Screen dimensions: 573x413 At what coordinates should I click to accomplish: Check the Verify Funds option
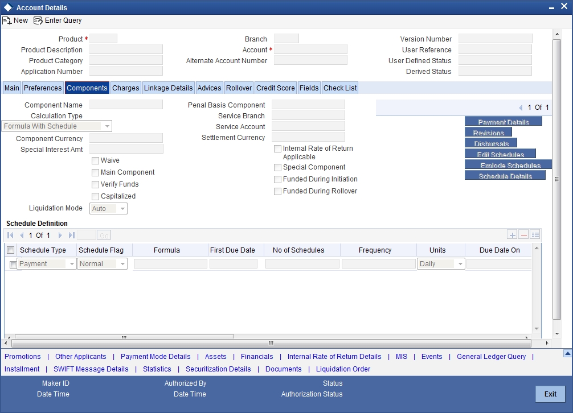pyautogui.click(x=95, y=185)
